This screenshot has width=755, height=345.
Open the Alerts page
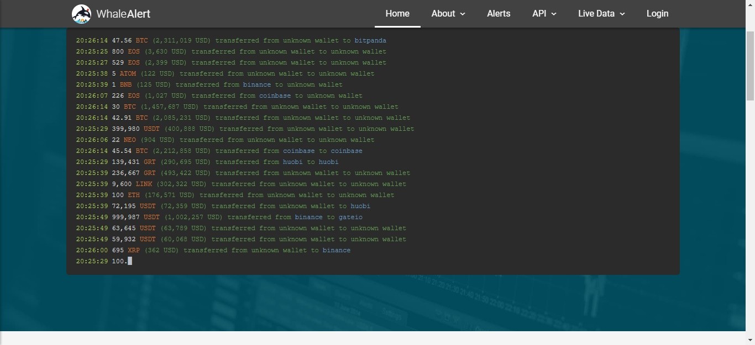499,14
